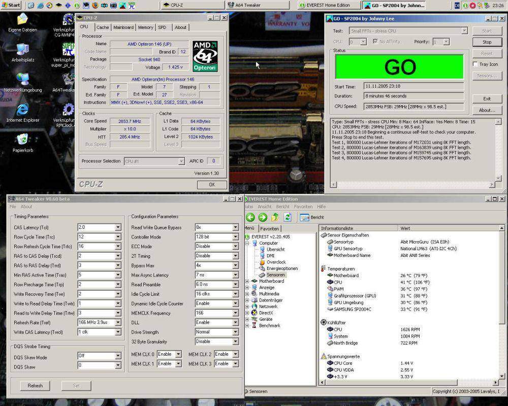
Task: Click the system tray clock
Action: pyautogui.click(x=498, y=5)
